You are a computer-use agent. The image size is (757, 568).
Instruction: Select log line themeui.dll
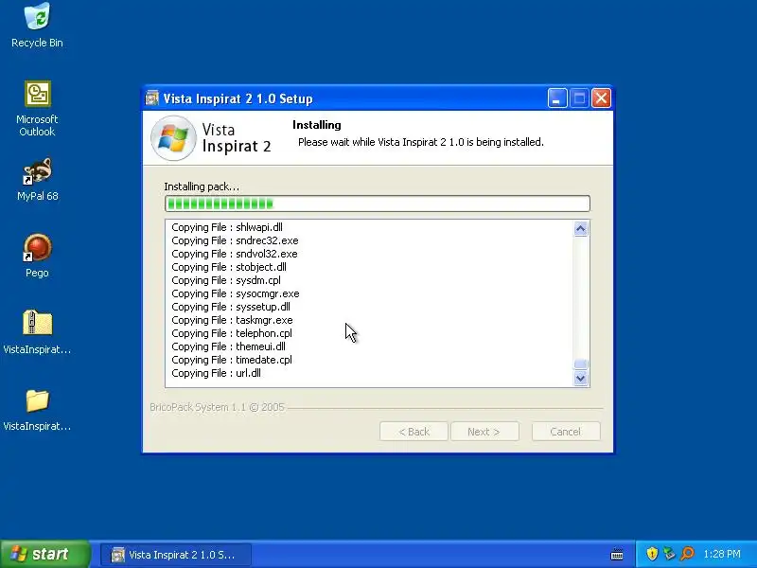228,346
